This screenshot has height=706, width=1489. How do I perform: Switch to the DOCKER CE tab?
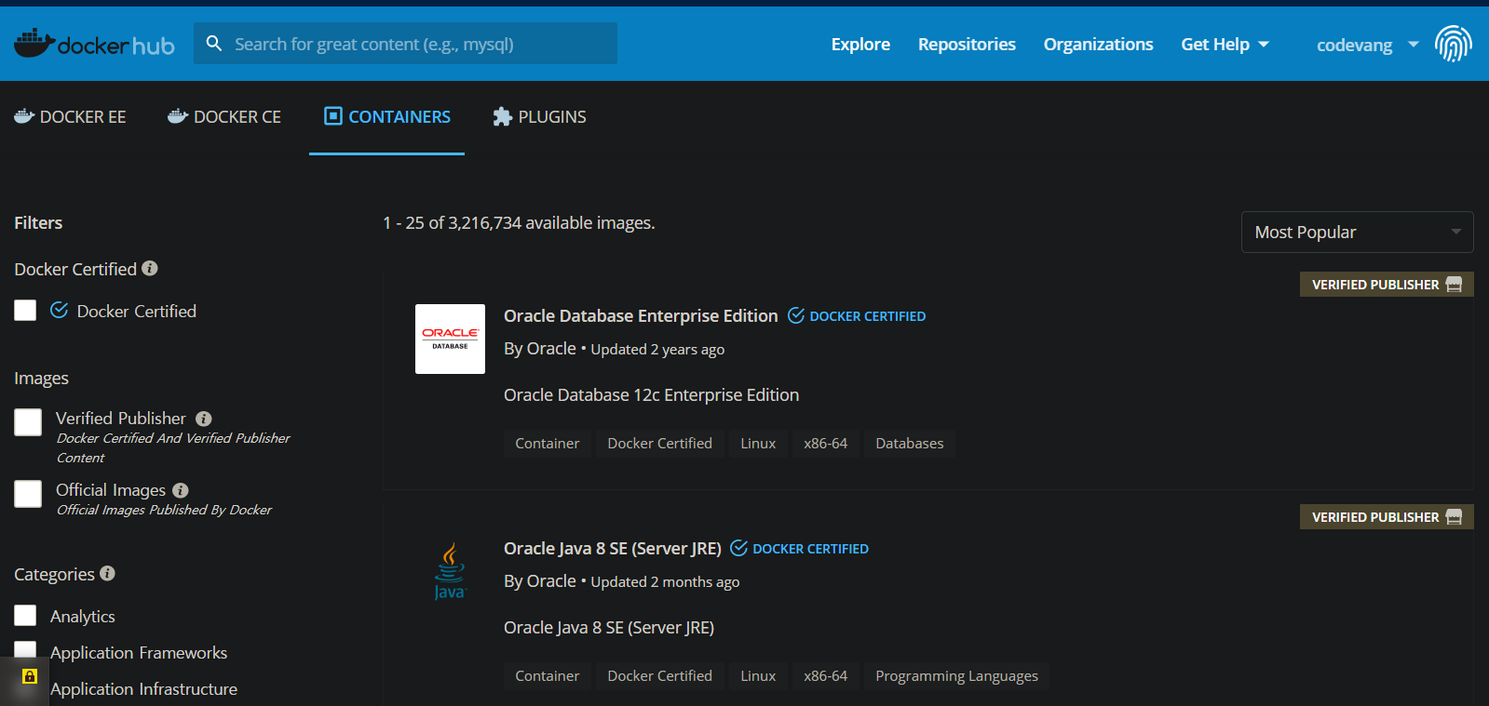(224, 116)
